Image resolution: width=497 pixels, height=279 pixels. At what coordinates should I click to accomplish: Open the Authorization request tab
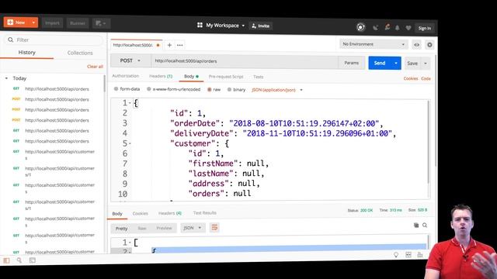[126, 76]
